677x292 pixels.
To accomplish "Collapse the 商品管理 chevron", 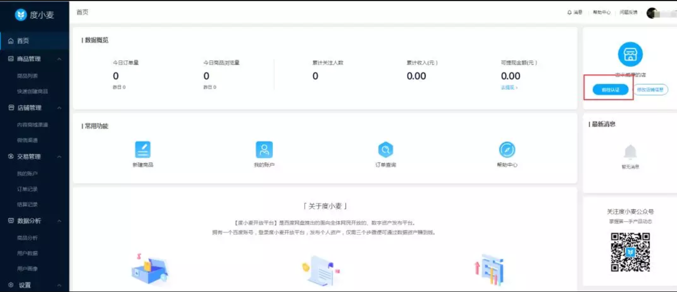I will (x=59, y=59).
